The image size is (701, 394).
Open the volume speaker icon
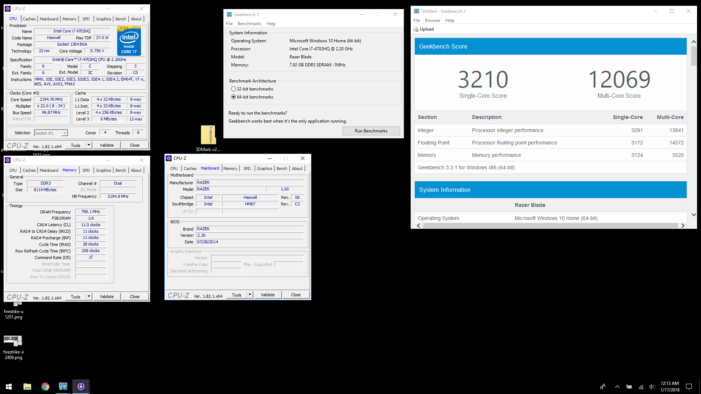(652, 387)
